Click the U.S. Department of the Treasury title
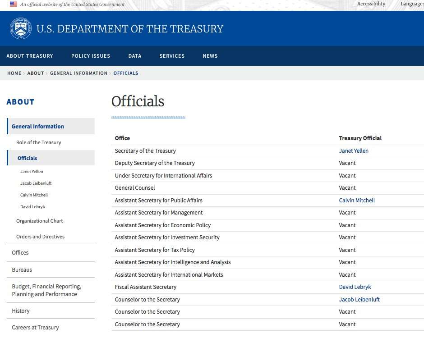 [x=130, y=29]
